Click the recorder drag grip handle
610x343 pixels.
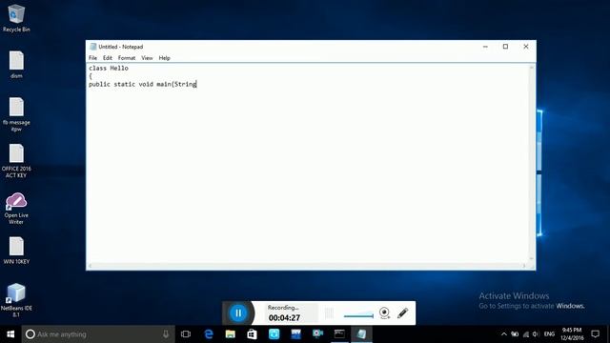pyautogui.click(x=329, y=313)
